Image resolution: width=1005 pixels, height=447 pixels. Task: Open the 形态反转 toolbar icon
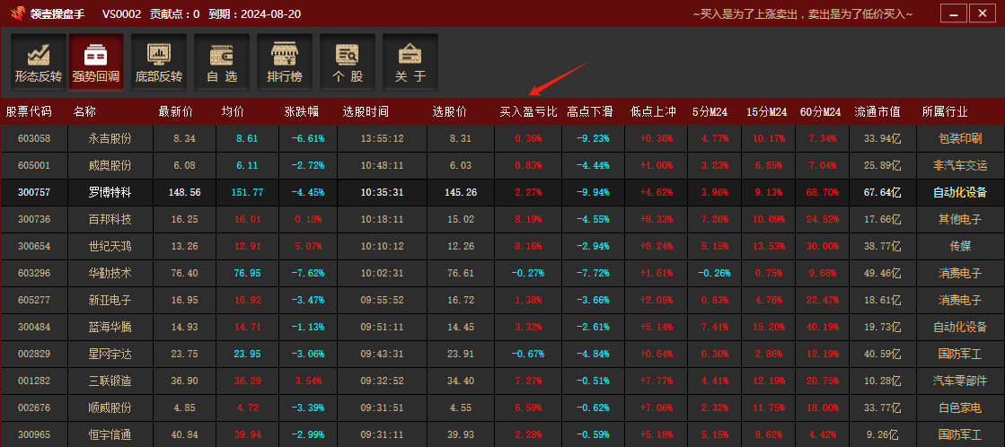tap(39, 62)
